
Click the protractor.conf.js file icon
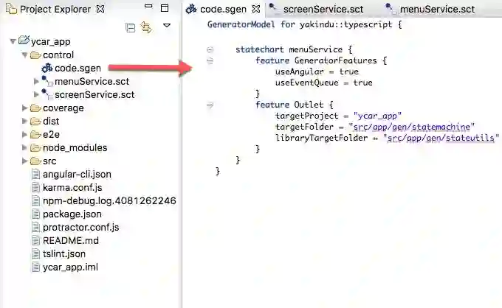[36, 228]
